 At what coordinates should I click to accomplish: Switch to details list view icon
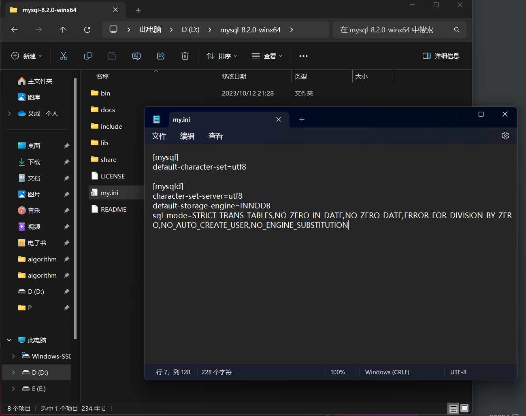[454, 408]
